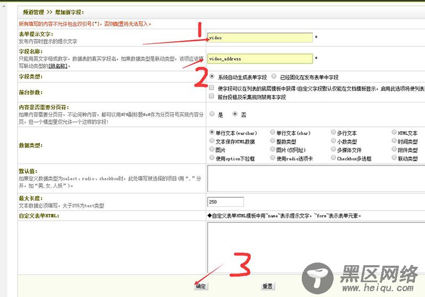Select data type 单行文本(varchar)
Viewport: 425px width, 297px height.
[212, 132]
